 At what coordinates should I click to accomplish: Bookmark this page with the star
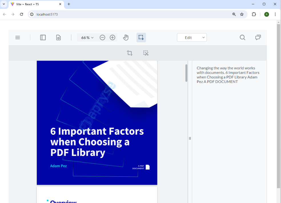coord(242,14)
